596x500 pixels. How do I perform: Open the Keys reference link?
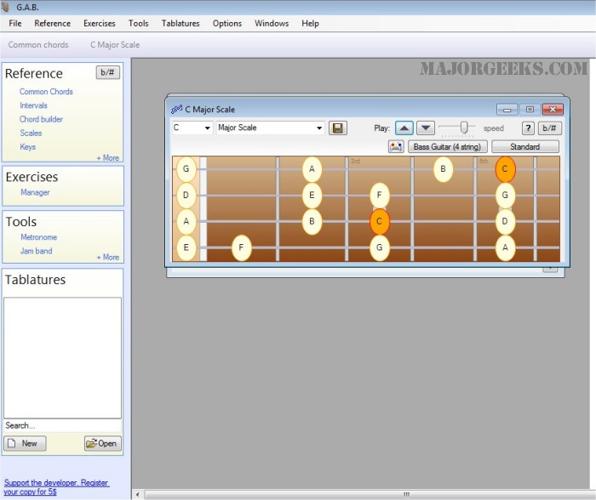[28, 146]
